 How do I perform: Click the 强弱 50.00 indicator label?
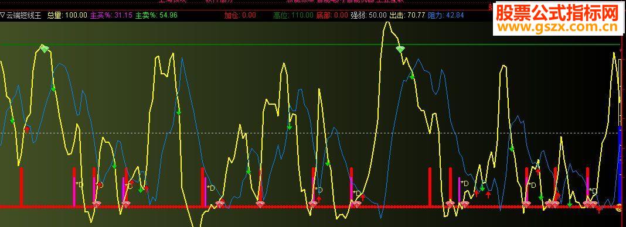[x=369, y=16]
